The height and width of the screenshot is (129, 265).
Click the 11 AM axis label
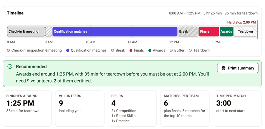pyautogui.click(x=132, y=42)
